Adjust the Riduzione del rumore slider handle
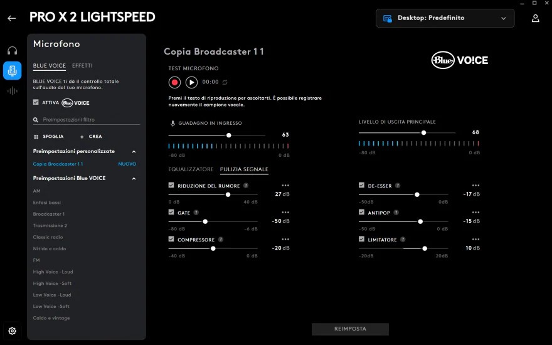Viewport: 552px width, 345px height. (228, 194)
